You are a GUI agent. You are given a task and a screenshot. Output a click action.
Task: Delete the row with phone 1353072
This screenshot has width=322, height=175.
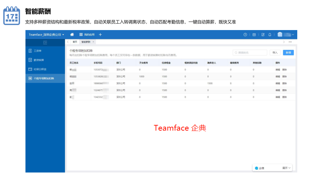click(x=284, y=70)
